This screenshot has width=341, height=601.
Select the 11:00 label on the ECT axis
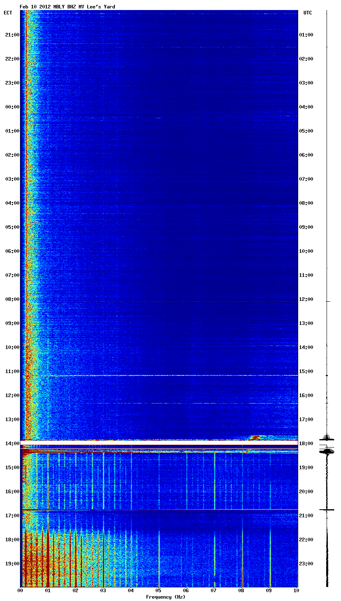click(x=12, y=371)
